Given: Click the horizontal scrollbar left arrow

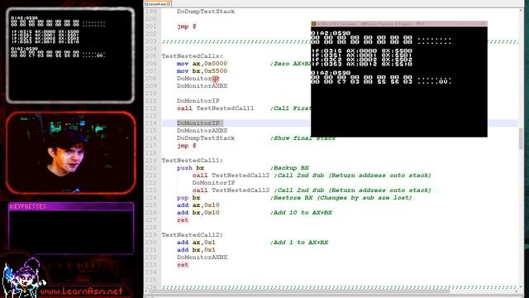Looking at the screenshot, I should [147, 291].
